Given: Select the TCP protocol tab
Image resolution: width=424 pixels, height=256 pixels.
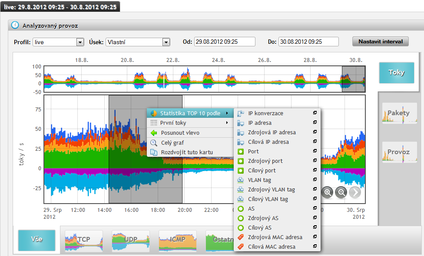Looking at the screenshot, I should 84,241.
